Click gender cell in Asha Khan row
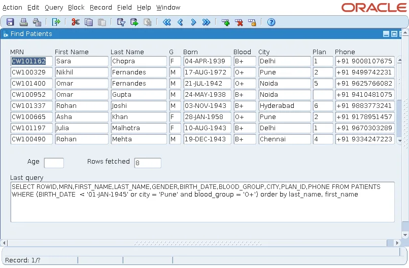This screenshot has width=409, height=268. pyautogui.click(x=175, y=117)
